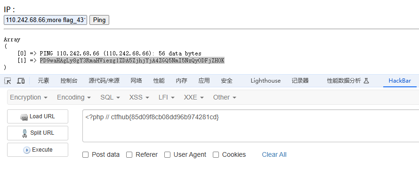Toggle the device toolbar icon
The height and width of the screenshot is (169, 419).
point(21,81)
